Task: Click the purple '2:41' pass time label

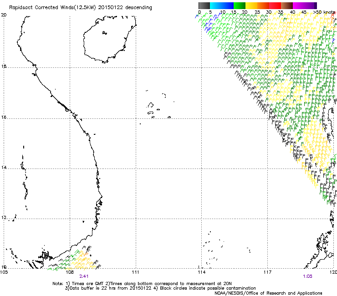Action: click(x=84, y=276)
